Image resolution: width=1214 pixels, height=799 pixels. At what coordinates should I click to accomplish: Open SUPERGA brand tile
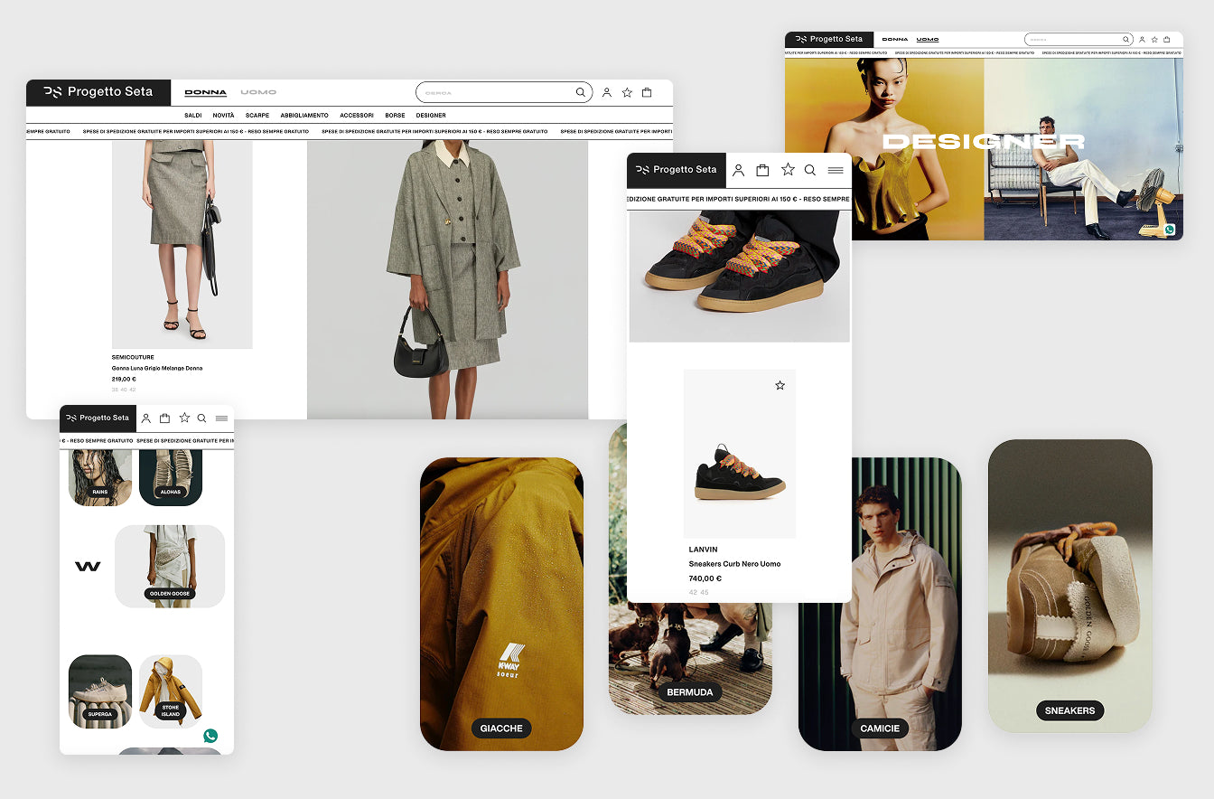tap(100, 691)
